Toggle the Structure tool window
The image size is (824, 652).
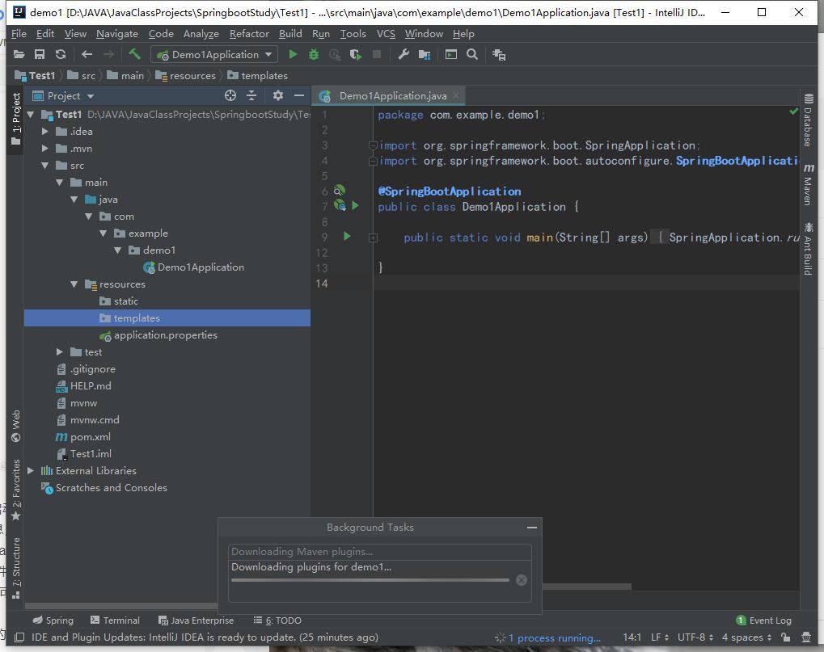point(15,563)
